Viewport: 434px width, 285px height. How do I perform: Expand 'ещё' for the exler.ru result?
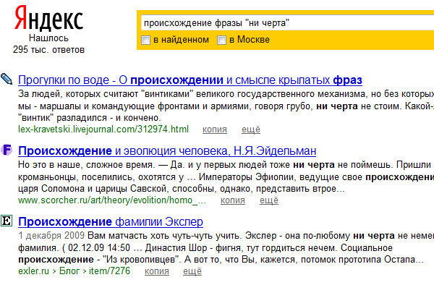(192, 271)
